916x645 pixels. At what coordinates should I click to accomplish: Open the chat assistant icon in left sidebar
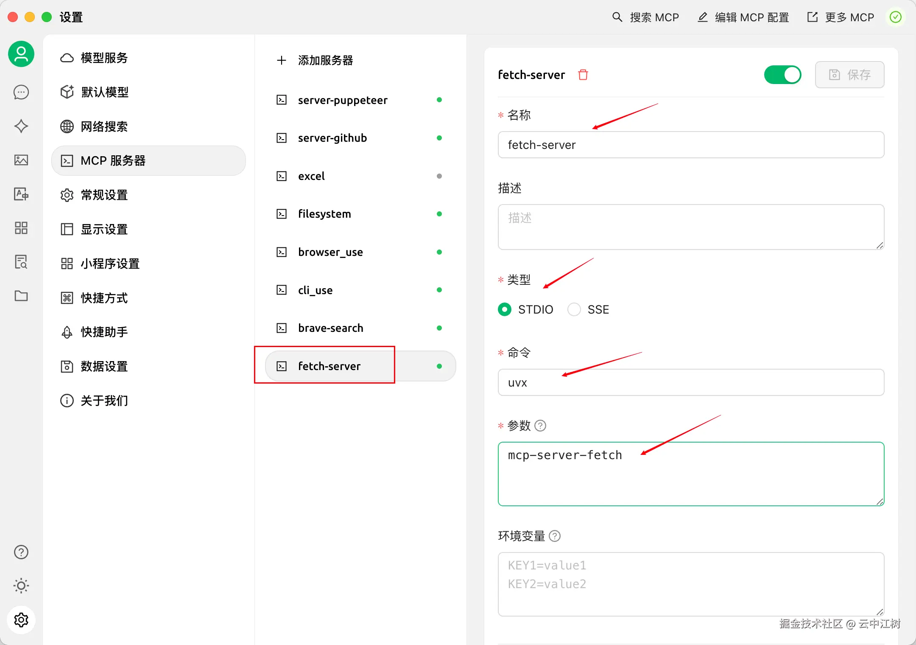(x=21, y=92)
